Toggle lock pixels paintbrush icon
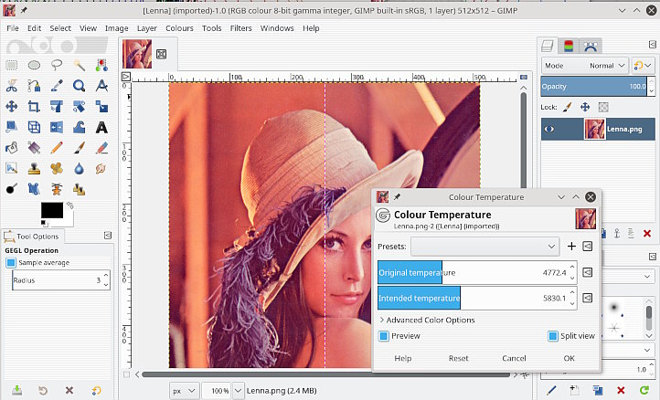Viewport: 660px width, 400px height. point(568,107)
